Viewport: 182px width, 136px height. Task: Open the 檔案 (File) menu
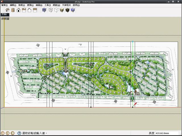tap(4, 5)
